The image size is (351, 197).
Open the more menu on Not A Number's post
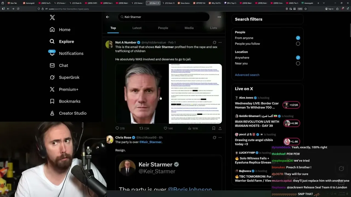point(220,42)
